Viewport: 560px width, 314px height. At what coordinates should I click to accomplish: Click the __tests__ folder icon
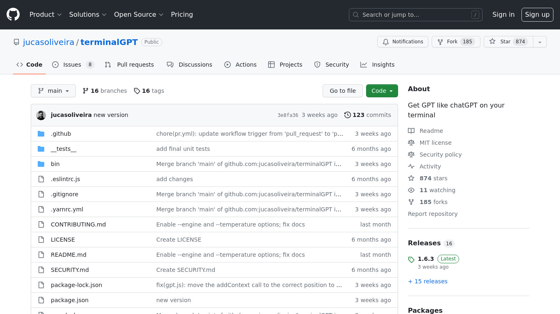(41, 149)
